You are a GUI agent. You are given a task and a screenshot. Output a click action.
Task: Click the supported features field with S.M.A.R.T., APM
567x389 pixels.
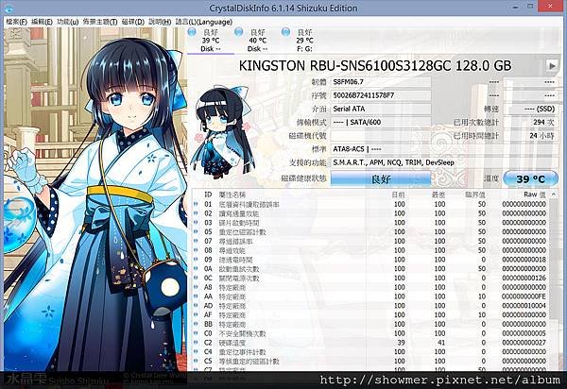pos(444,162)
